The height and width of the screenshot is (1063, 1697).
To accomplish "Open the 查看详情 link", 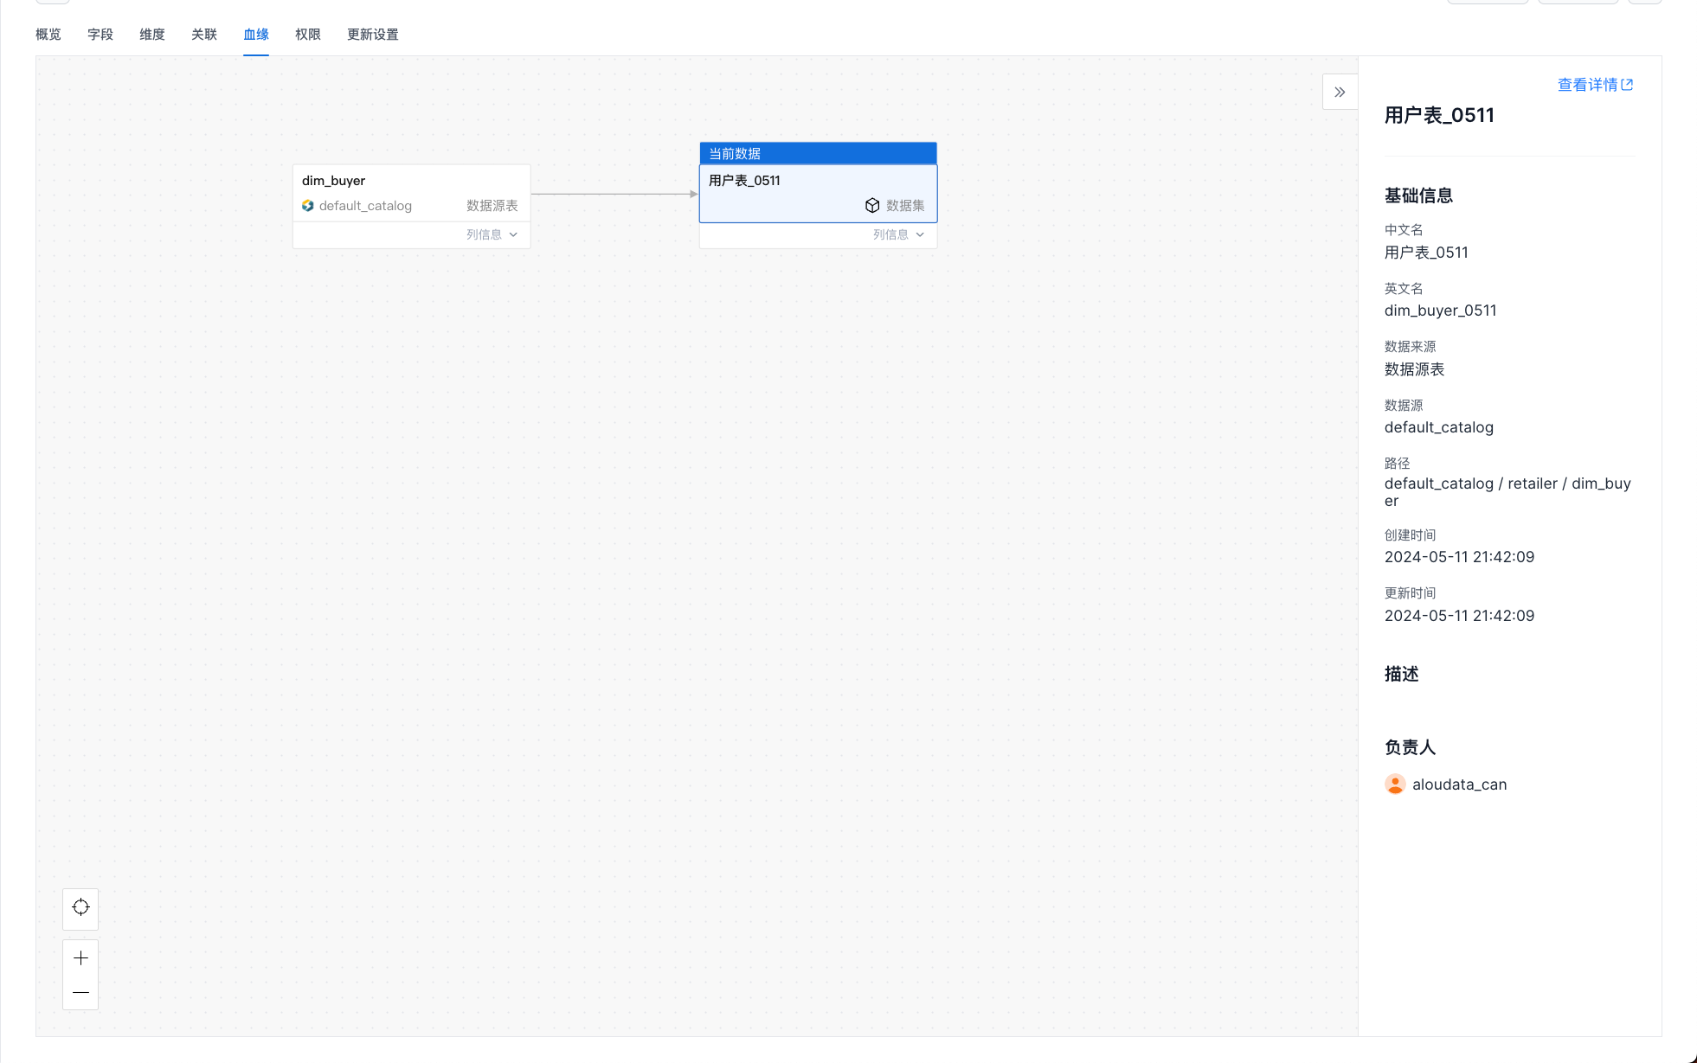I will point(1587,85).
